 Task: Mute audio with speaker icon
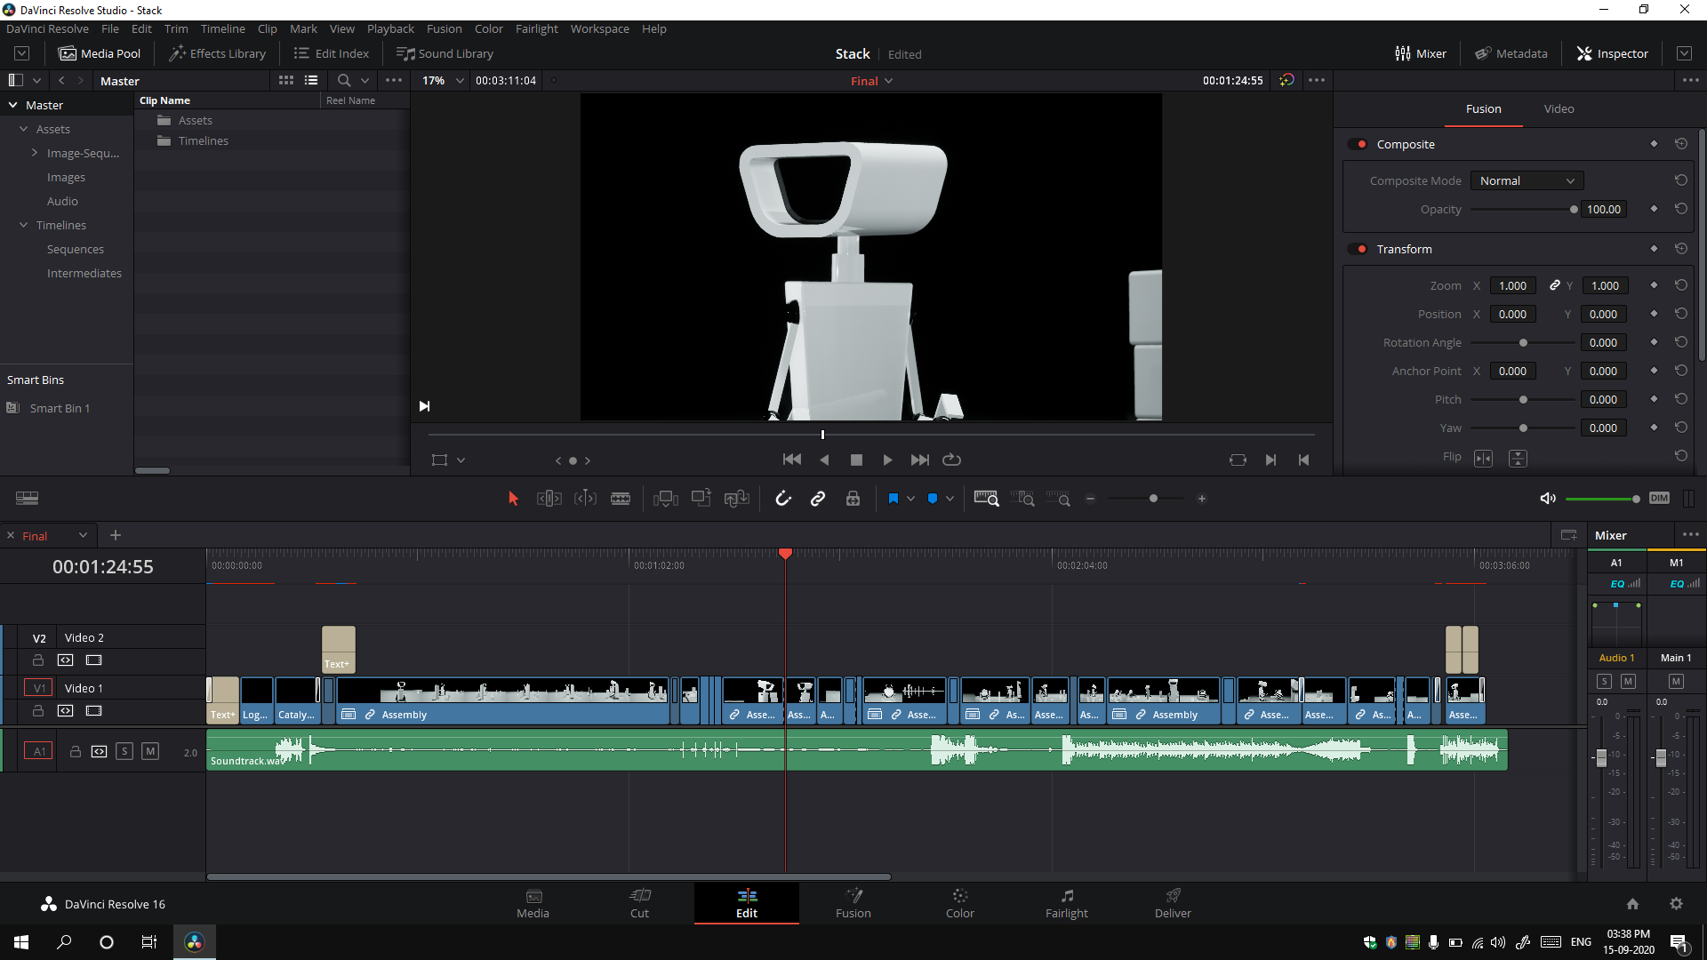point(1548,499)
